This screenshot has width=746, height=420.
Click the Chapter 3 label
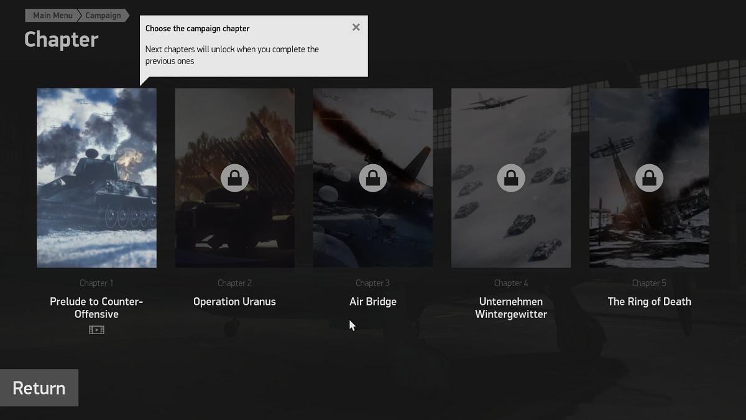[373, 283]
